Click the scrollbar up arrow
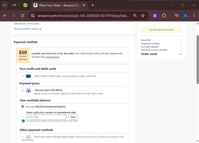The height and width of the screenshot is (143, 199). (x=198, y=23)
